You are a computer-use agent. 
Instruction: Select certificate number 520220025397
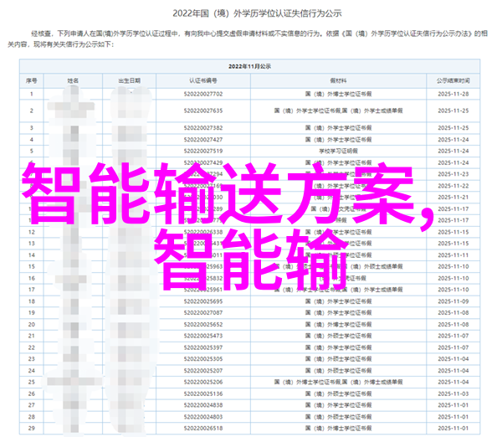coord(203,347)
